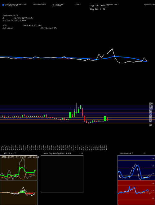Open the ADX indicator chart panel
Image resolution: width=155 pixels, height=205 pixels.
click(x=19, y=168)
